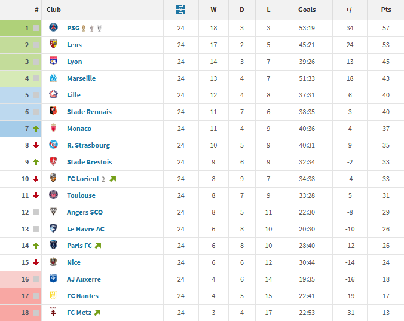Viewport: 404px width, 321px height.
Task: Open the Toulouse club link
Action: tap(81, 195)
